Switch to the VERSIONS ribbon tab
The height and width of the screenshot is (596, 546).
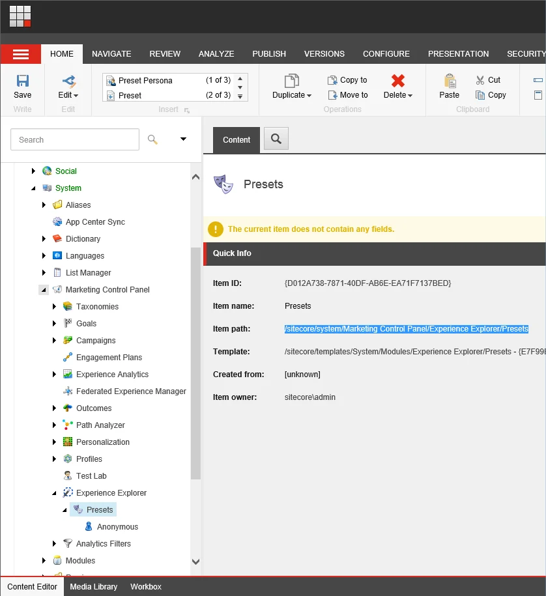[324, 54]
